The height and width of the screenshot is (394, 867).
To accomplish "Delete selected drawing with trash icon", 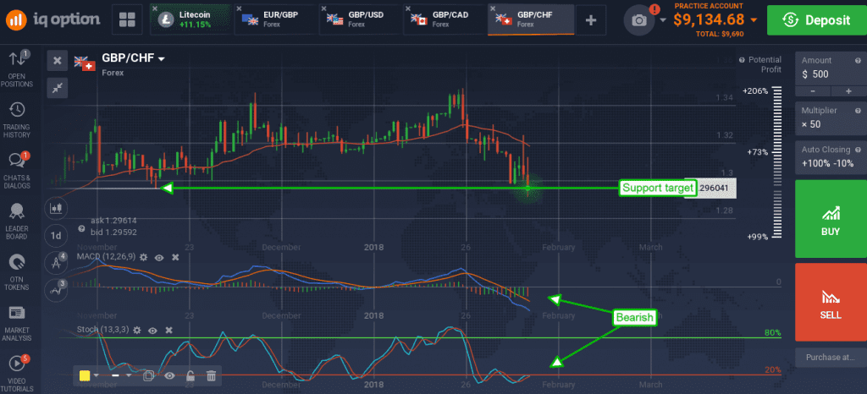I will tap(211, 375).
